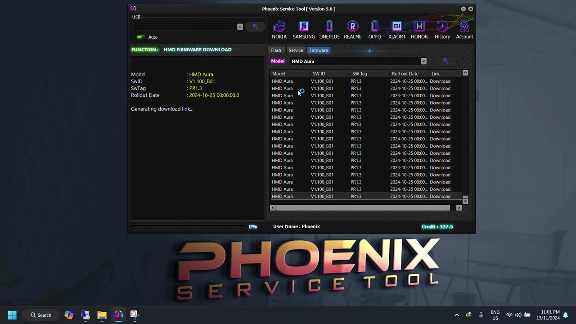The image size is (576, 324).
Task: Switch to the Firmware tab
Action: click(318, 50)
